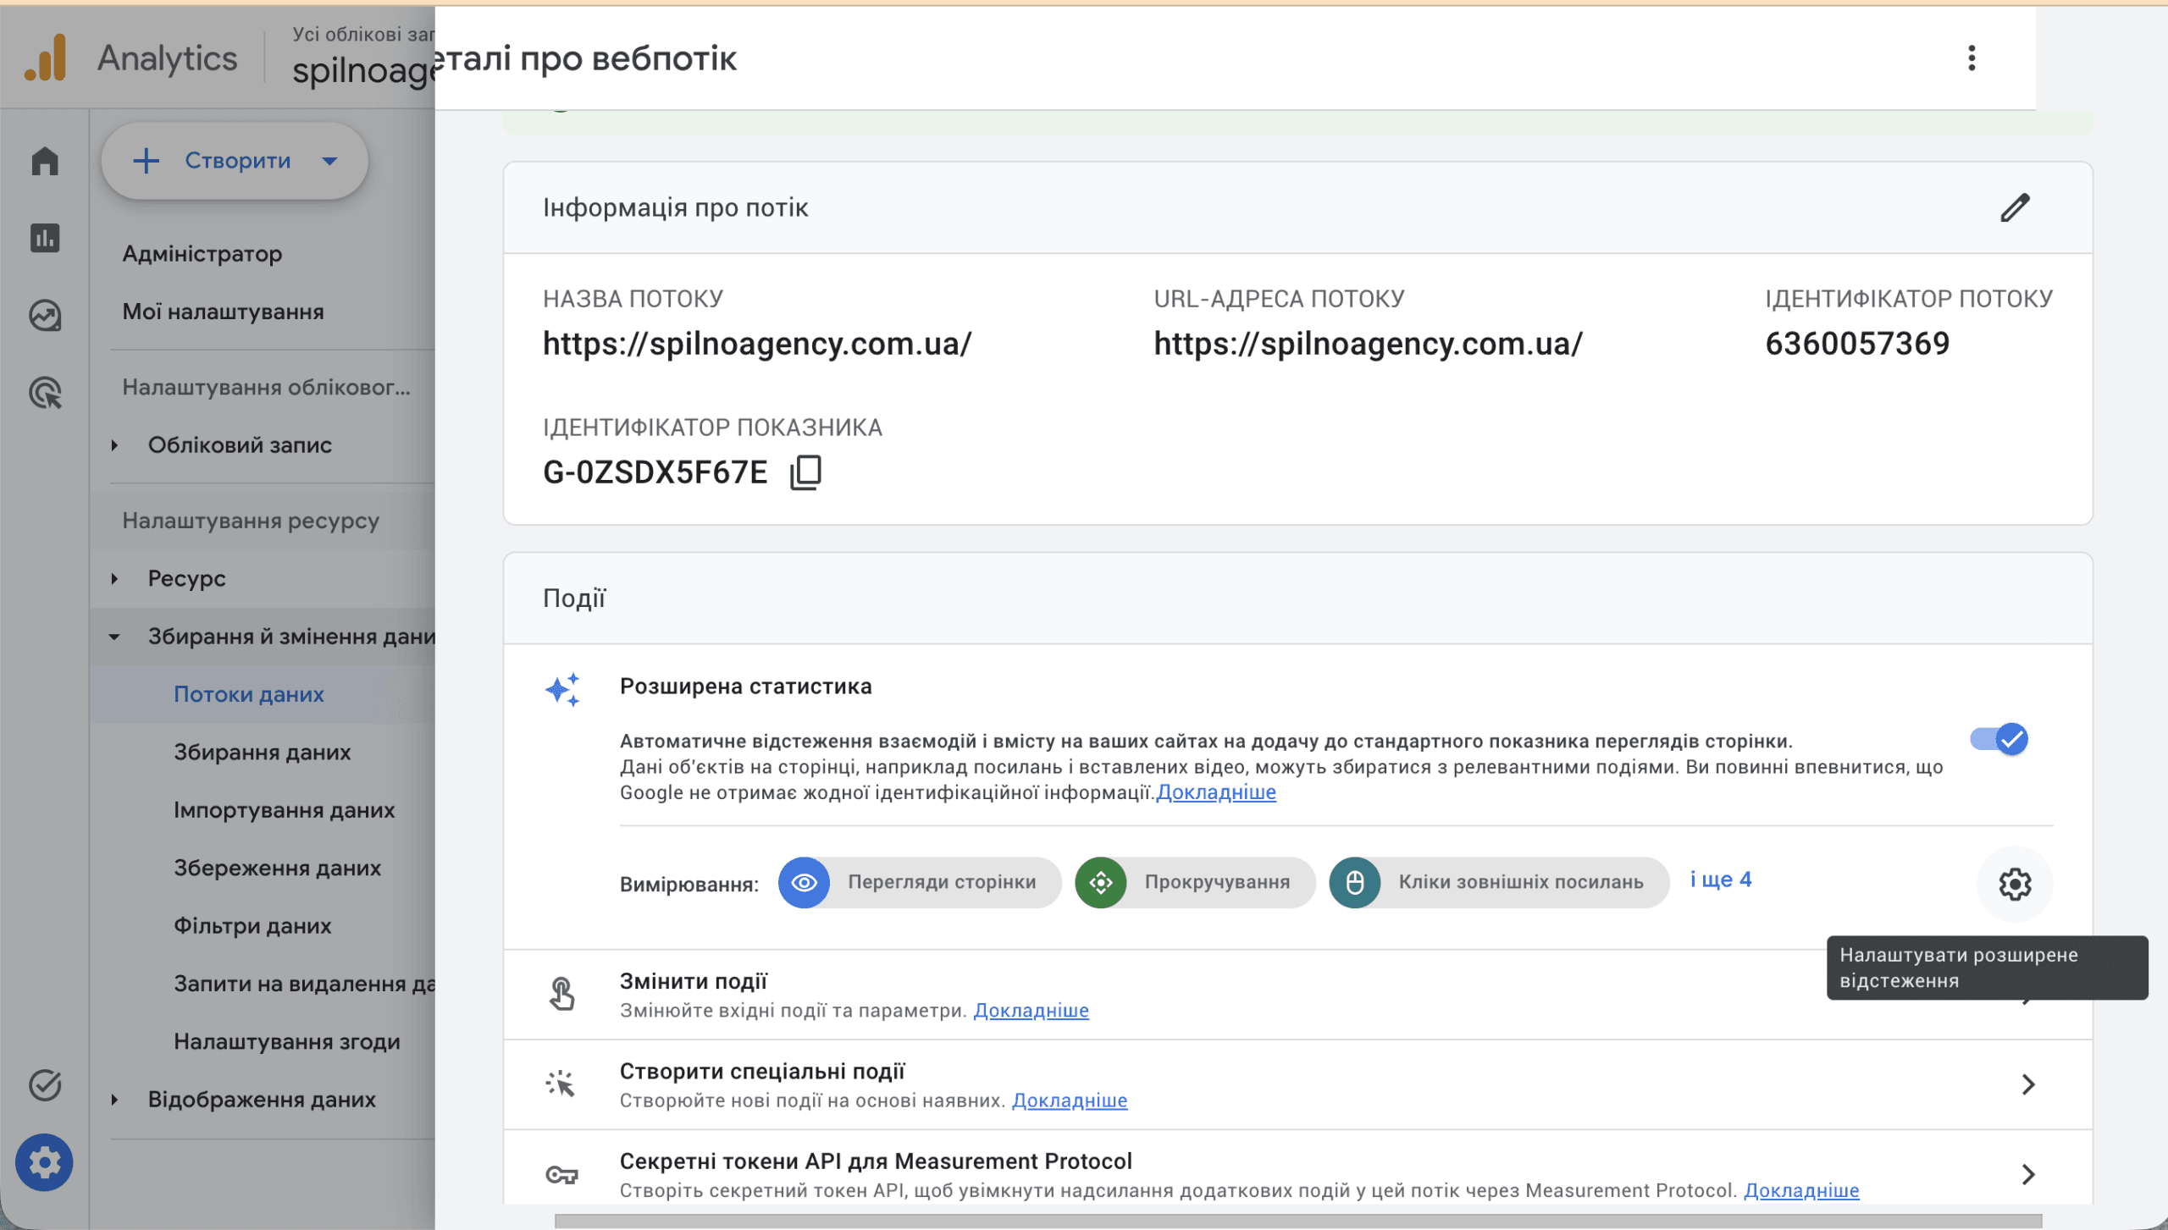Screen dimensions: 2168x1230
Task: Select Потоки даних in sidebar
Action: (x=249, y=694)
